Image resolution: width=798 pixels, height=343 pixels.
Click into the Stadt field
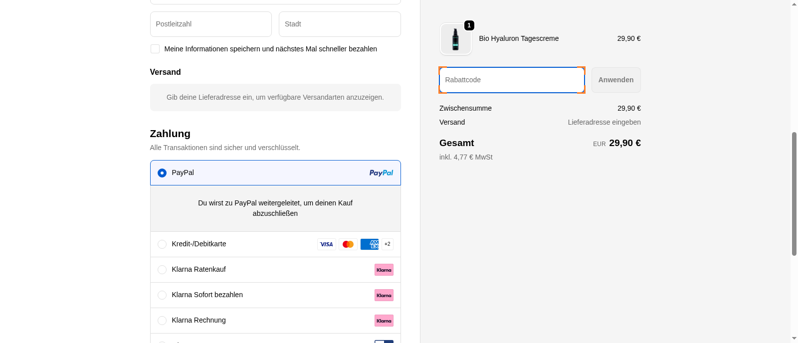340,24
